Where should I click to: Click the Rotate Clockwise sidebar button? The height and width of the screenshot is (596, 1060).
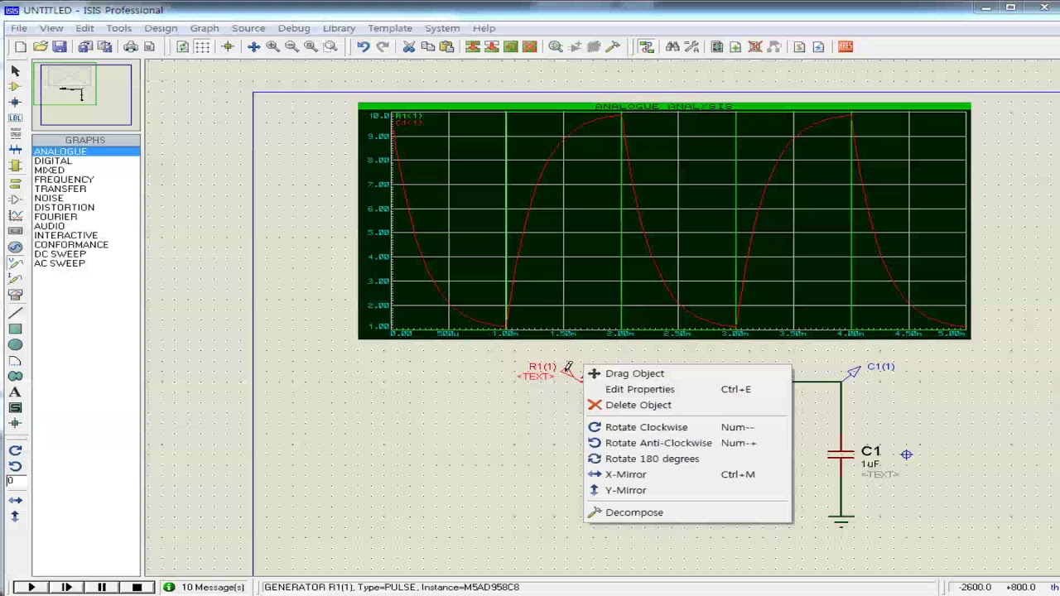click(15, 450)
